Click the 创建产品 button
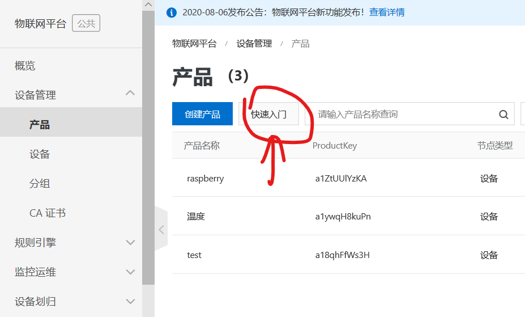Image resolution: width=525 pixels, height=317 pixels. pos(202,114)
